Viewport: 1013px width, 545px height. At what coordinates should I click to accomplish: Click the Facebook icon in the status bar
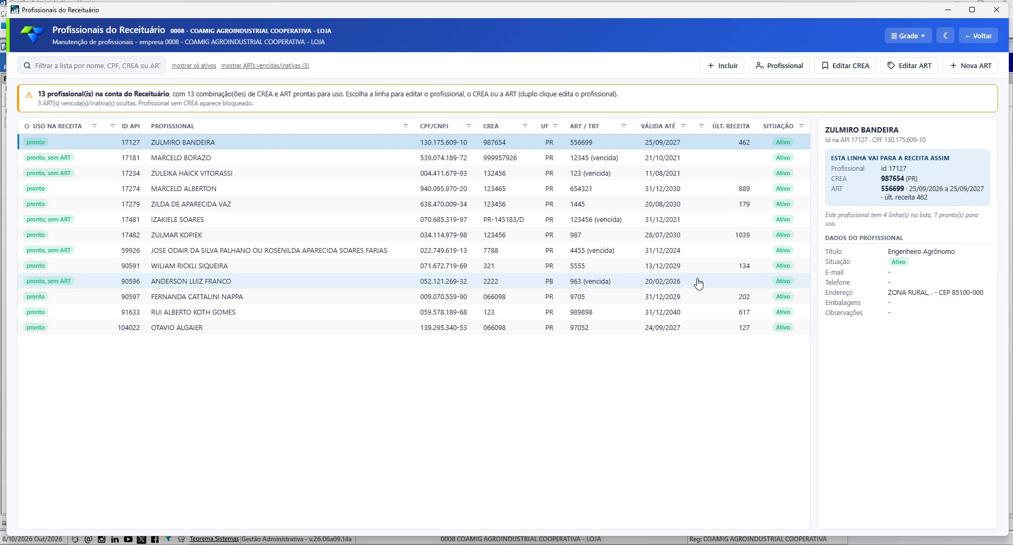(155, 539)
